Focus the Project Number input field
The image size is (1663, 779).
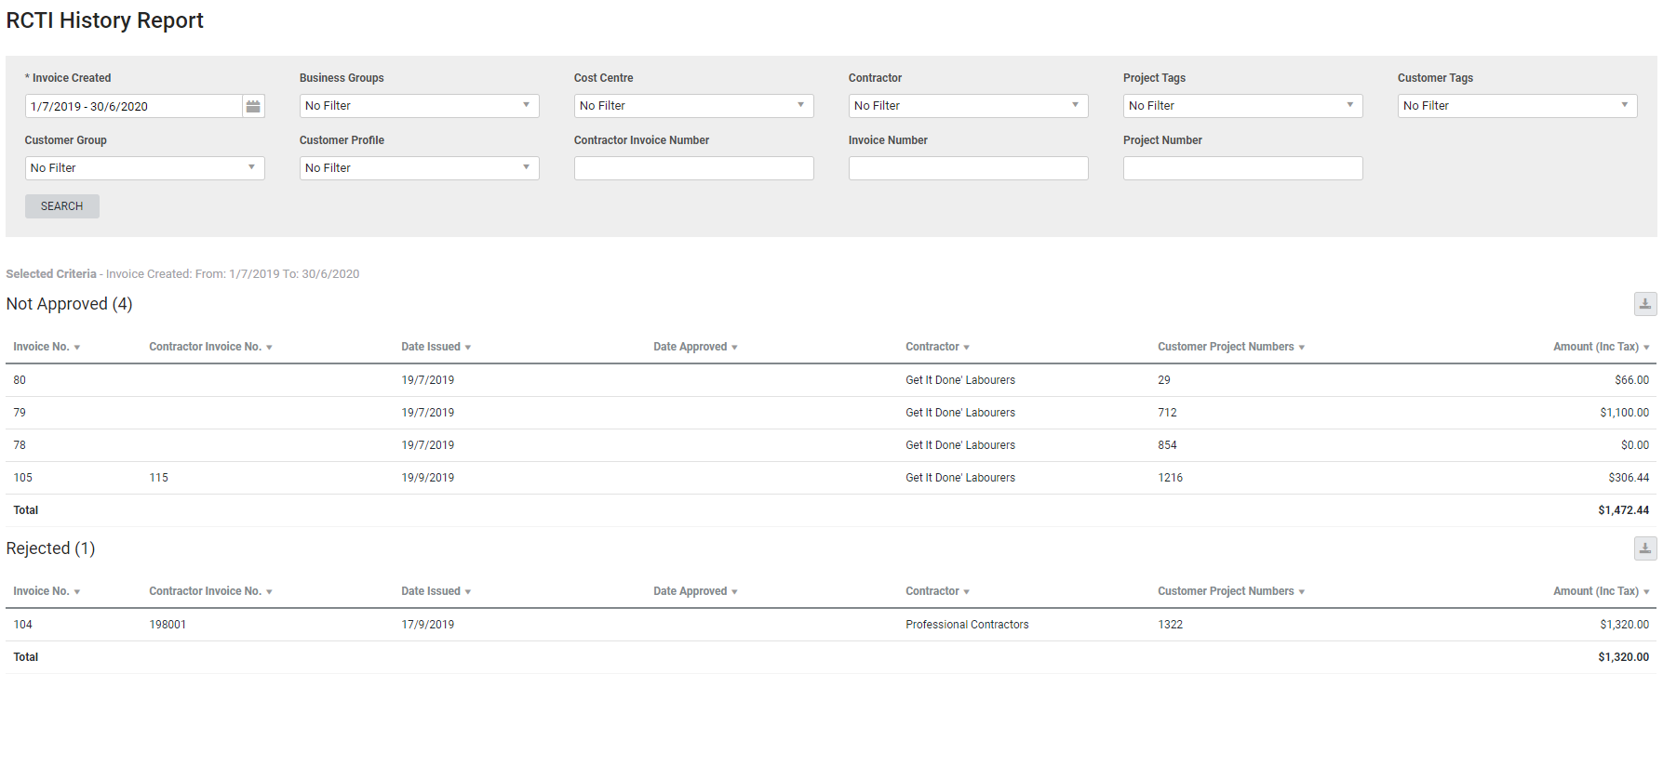point(1242,168)
